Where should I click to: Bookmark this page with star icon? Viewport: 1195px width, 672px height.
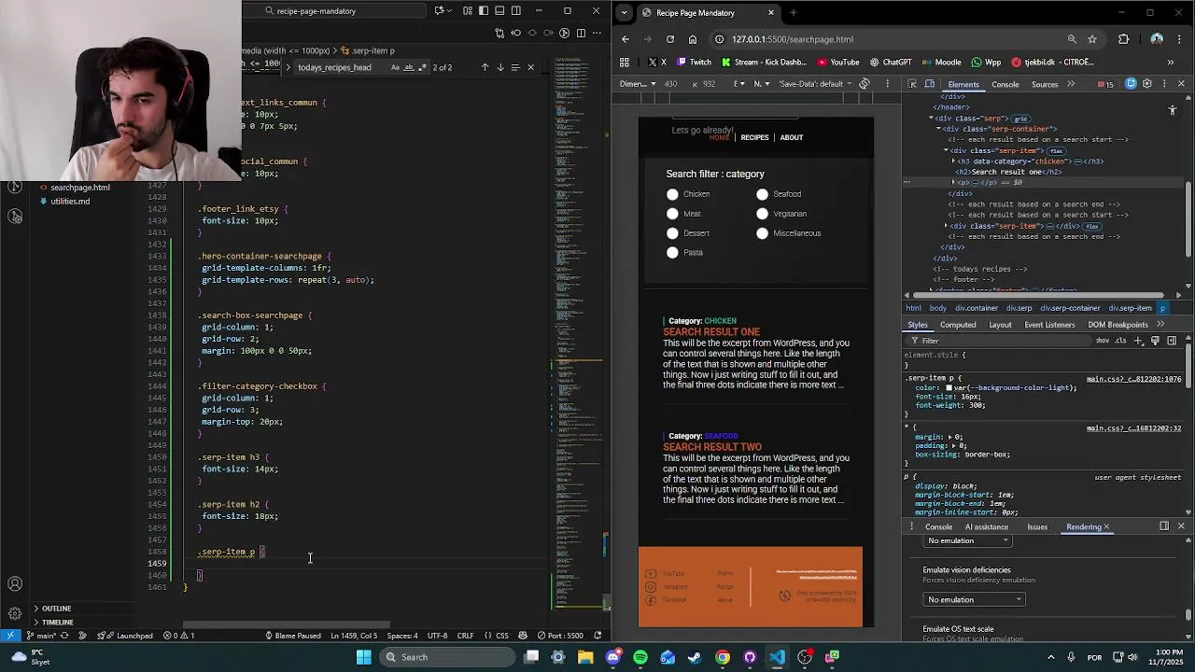(1092, 39)
